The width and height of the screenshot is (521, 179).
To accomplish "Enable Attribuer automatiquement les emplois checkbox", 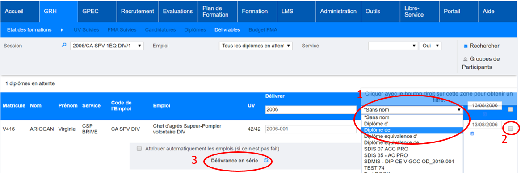I will click(x=139, y=148).
